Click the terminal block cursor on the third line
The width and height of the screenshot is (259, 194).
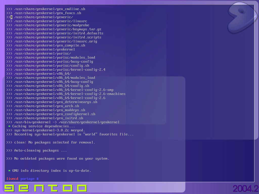[11, 17]
